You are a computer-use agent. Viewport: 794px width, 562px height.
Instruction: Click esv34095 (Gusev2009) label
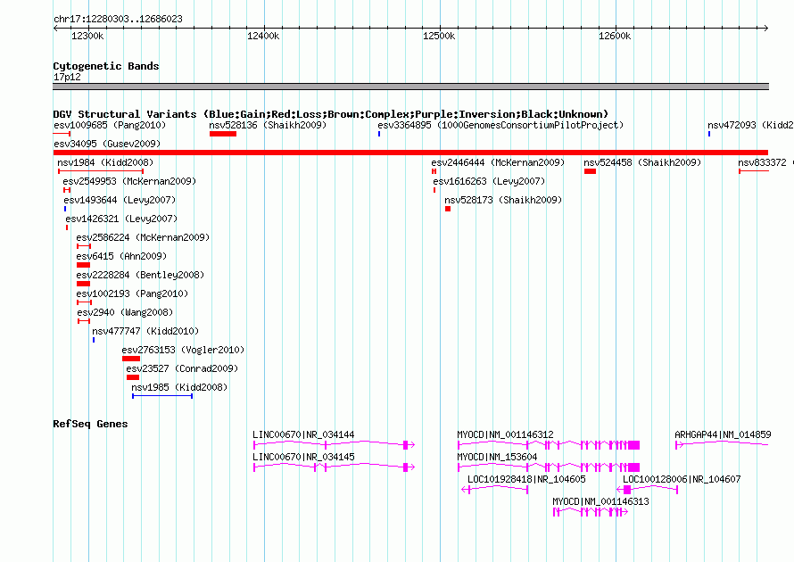[107, 144]
